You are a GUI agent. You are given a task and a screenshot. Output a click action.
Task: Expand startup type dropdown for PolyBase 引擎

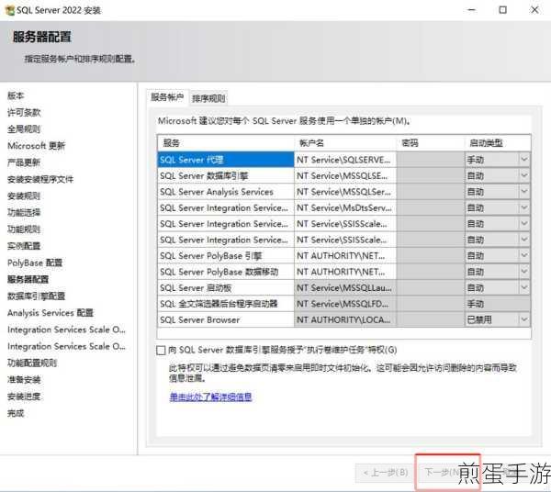tap(524, 256)
